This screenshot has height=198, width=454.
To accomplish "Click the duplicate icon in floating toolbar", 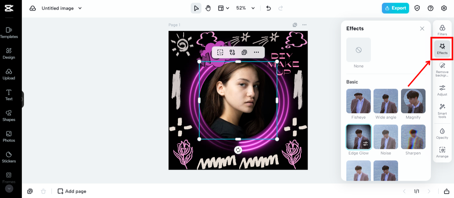I will 244,52.
